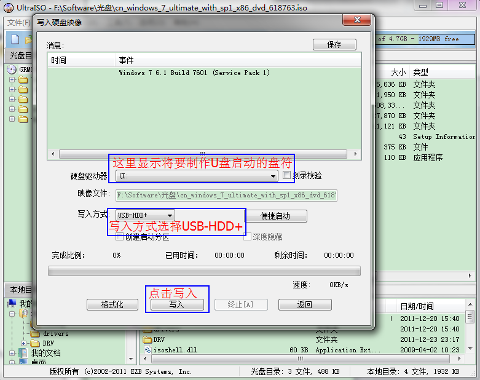Image resolution: width=480 pixels, height=380 pixels.
Task: Expand the fifth folder under GRMC
Action: pos(12,119)
